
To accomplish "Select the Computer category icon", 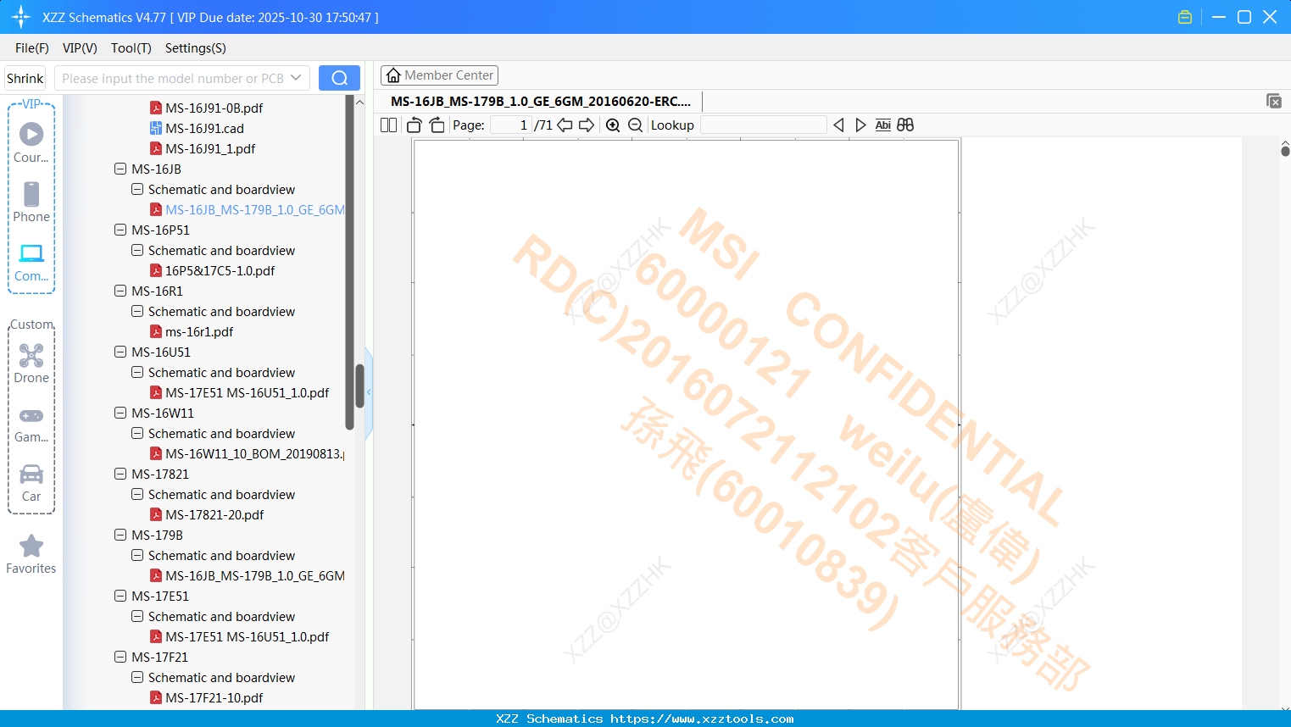I will click(31, 262).
